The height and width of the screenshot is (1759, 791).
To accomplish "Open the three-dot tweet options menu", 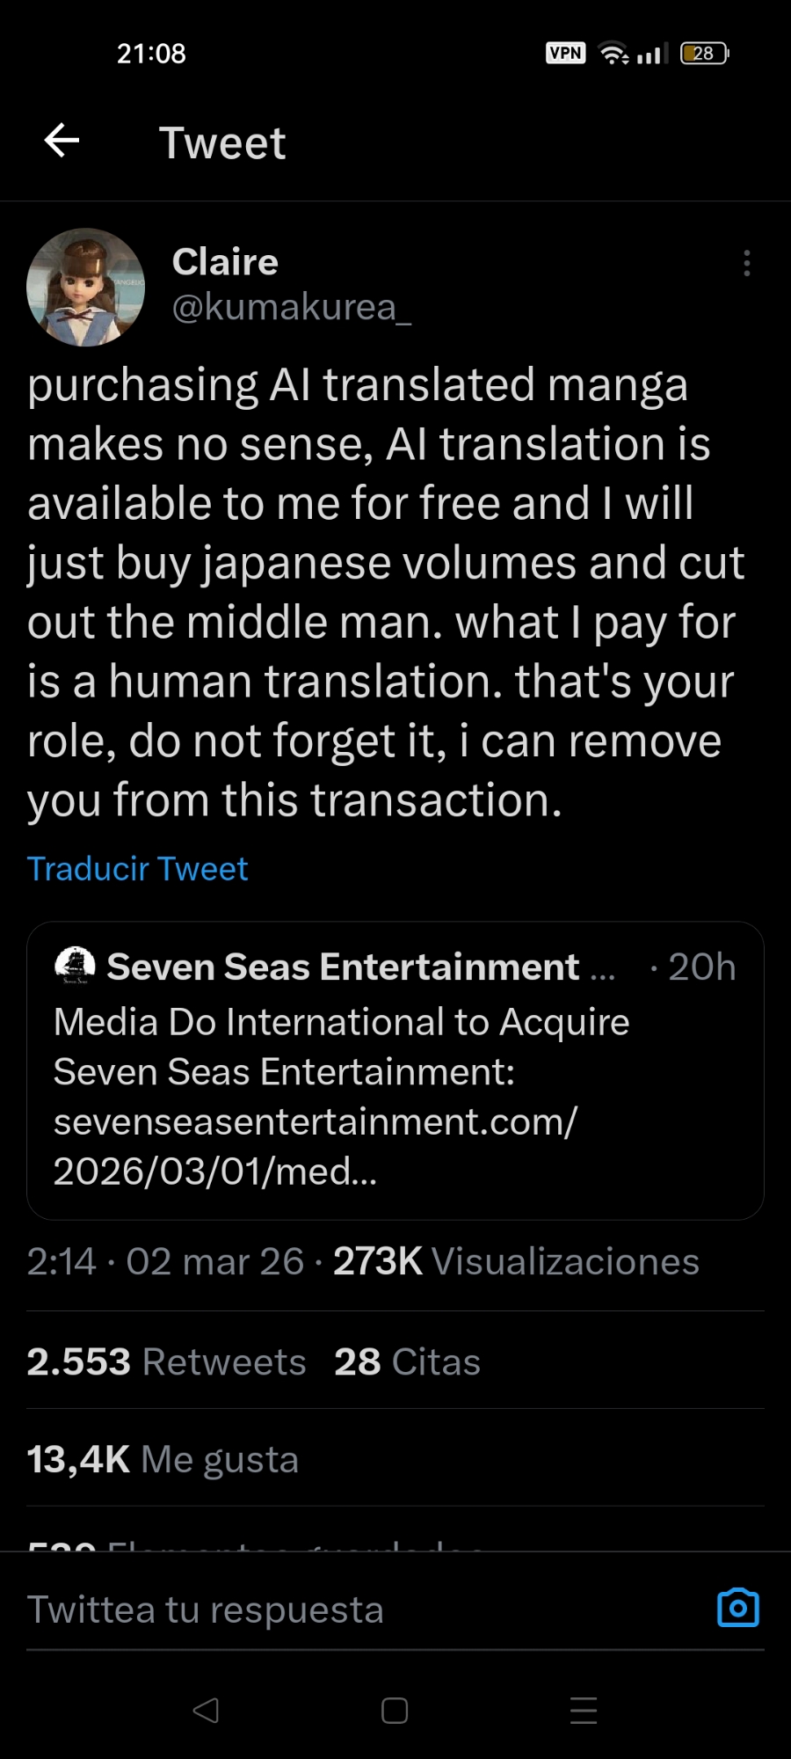I will 746,263.
